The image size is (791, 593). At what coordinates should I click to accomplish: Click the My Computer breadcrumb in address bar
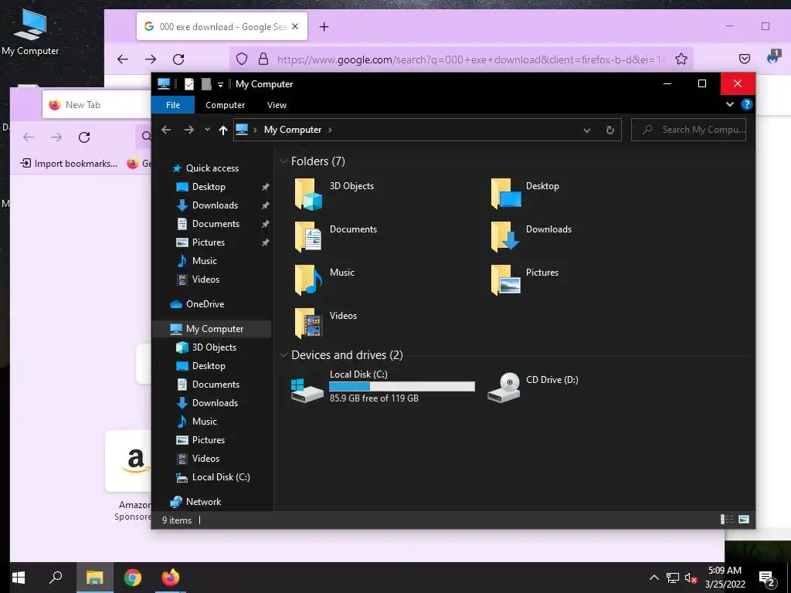point(293,130)
